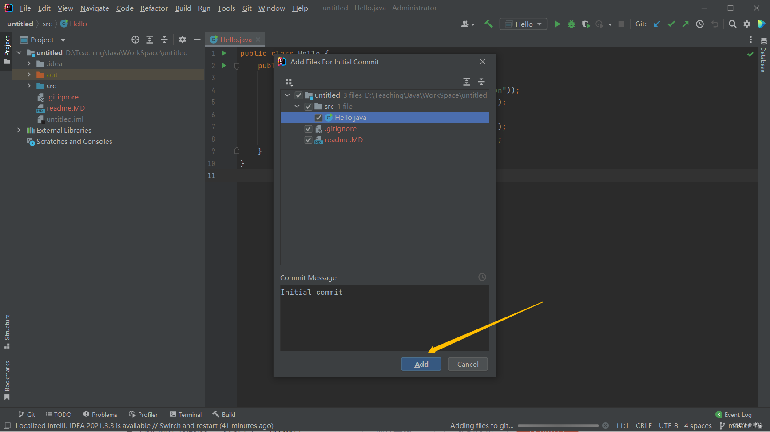Screen dimensions: 770x432
Task: Click the CRLF line separator status
Action: 643,426
